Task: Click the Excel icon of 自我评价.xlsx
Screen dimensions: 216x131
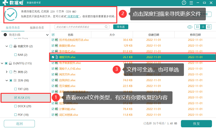Action: (56, 80)
